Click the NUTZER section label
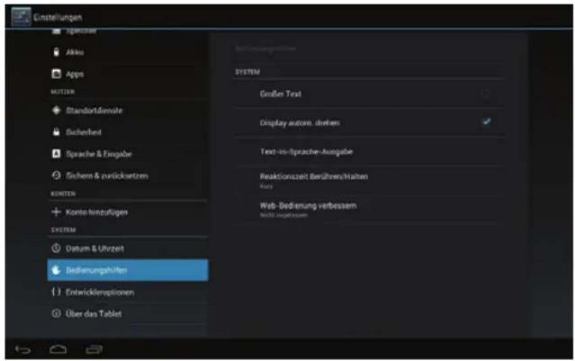Viewport: 575px width, 361px height. (x=63, y=92)
